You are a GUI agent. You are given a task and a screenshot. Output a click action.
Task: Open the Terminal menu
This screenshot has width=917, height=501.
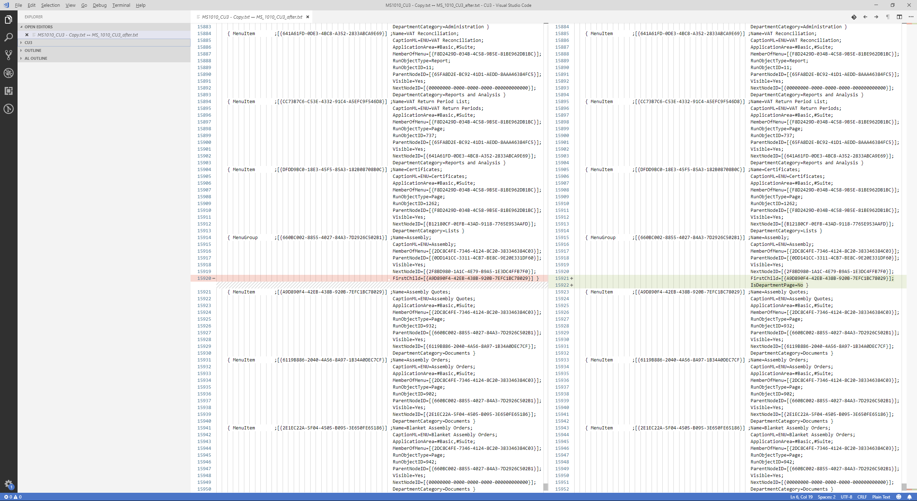click(x=121, y=5)
